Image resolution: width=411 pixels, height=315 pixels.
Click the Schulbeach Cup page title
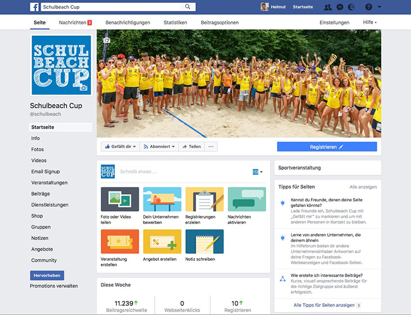coord(56,106)
